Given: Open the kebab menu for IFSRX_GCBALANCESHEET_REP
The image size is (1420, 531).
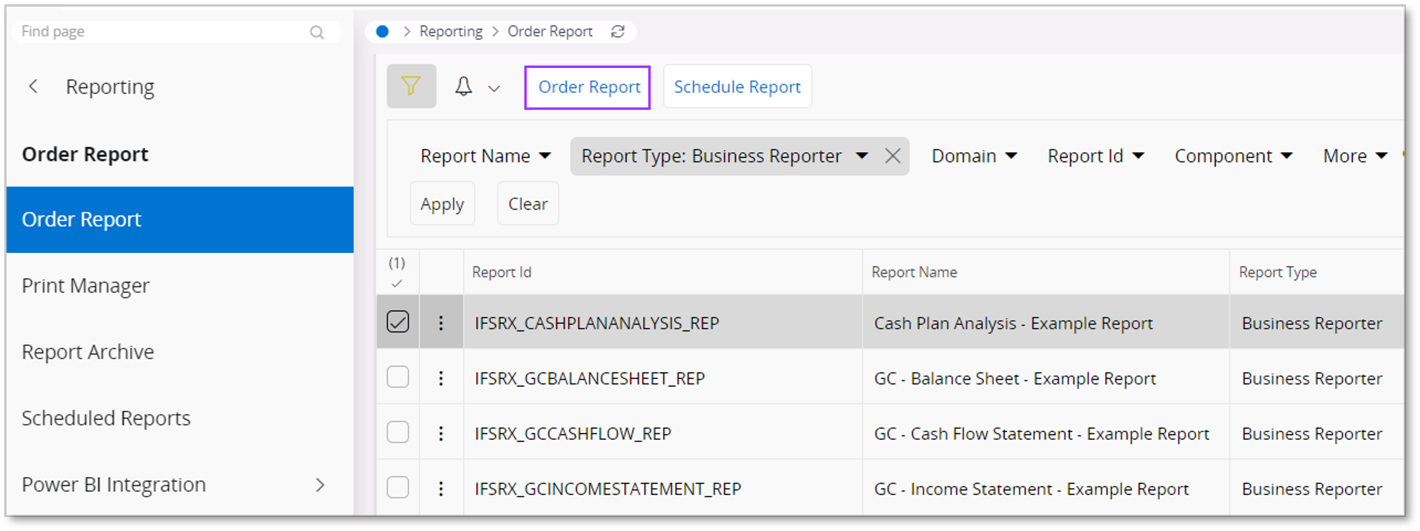Looking at the screenshot, I should click(x=440, y=378).
